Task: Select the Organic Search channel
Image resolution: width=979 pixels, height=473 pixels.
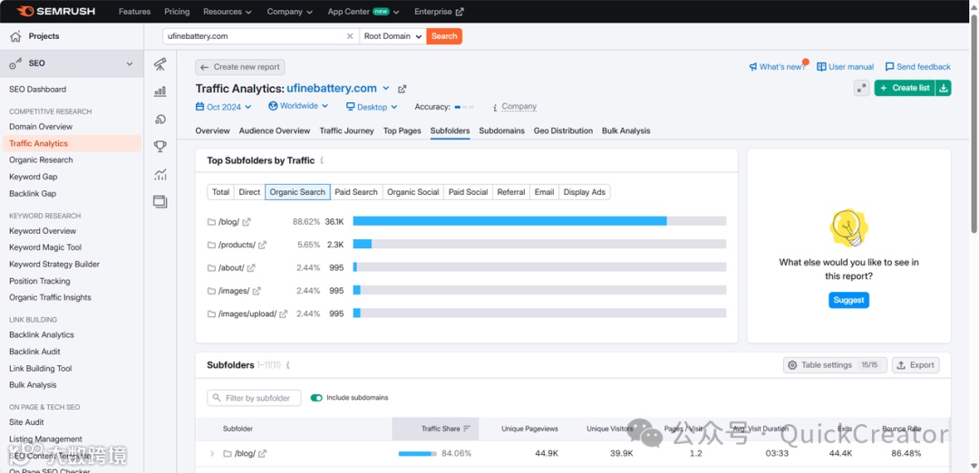Action: [x=297, y=192]
